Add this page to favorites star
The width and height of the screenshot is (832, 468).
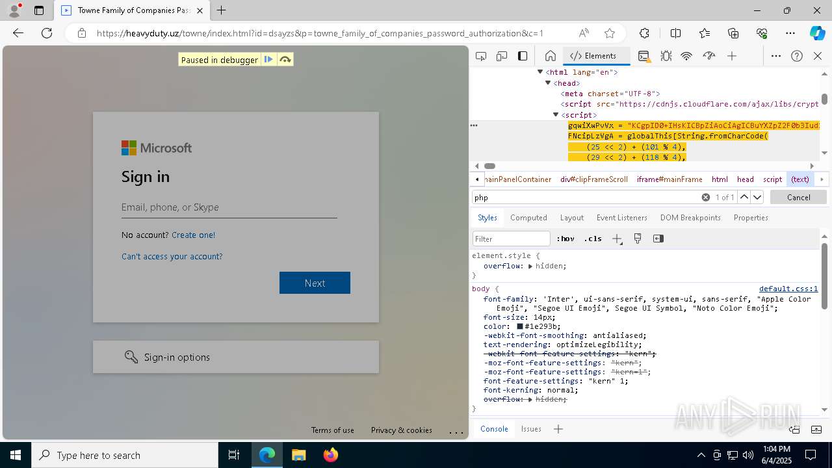tap(610, 33)
